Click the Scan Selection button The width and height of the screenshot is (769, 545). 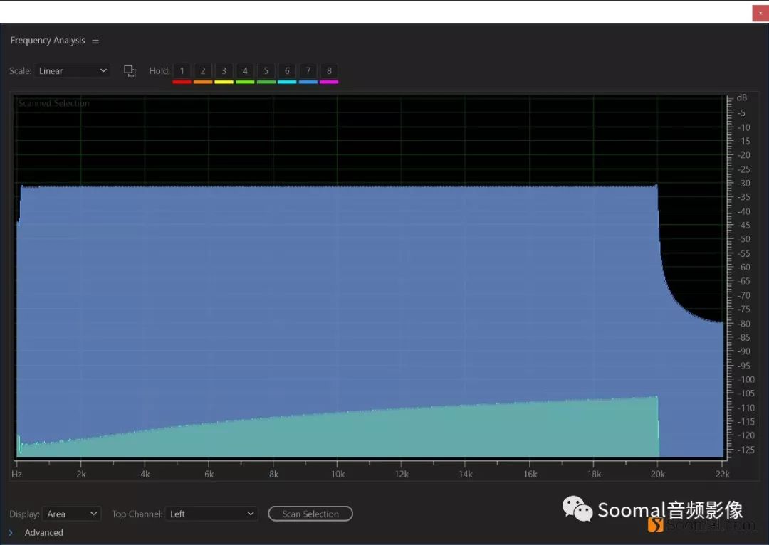point(310,514)
